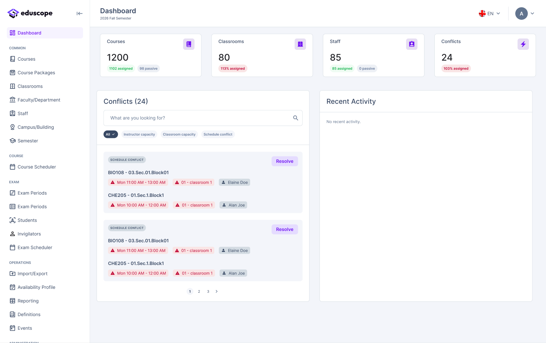This screenshot has height=343, width=546.
Task: Open the user avatar A menu
Action: click(525, 14)
